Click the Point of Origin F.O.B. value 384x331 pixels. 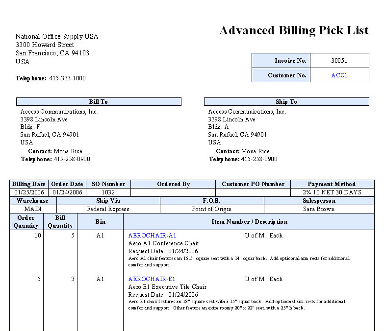[212, 209]
